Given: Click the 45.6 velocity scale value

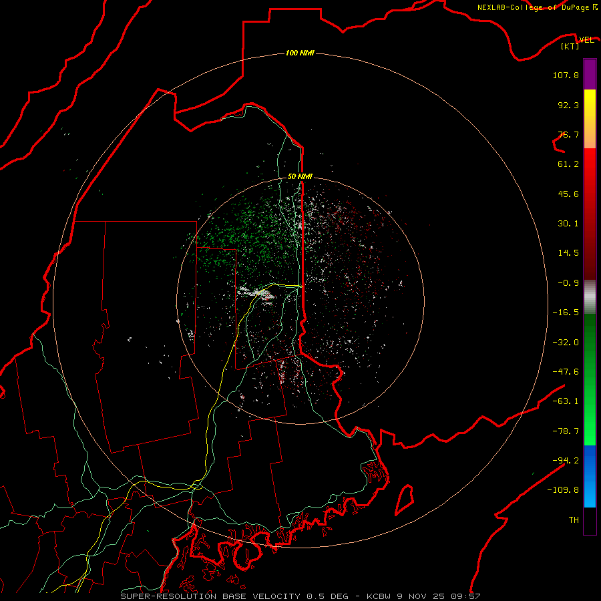Looking at the screenshot, I should coord(568,194).
